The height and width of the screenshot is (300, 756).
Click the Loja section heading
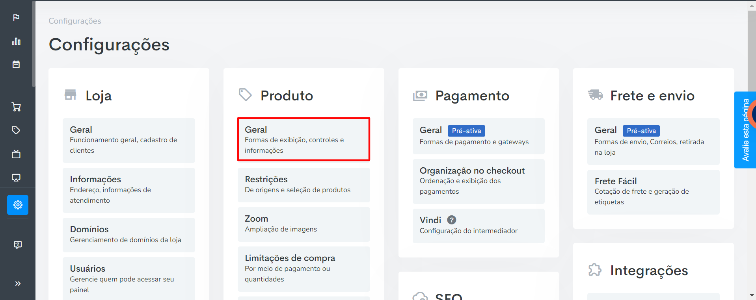tap(99, 96)
